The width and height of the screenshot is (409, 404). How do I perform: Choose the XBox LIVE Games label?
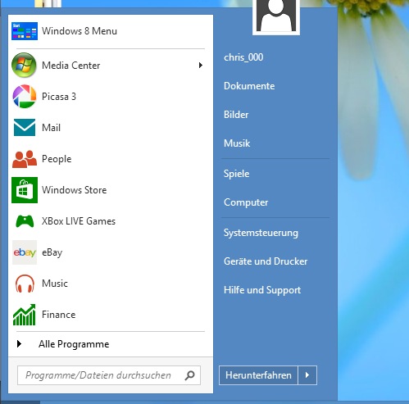click(x=79, y=221)
